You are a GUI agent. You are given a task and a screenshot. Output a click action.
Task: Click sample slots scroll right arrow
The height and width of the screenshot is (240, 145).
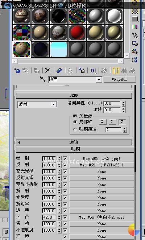coord(121,61)
